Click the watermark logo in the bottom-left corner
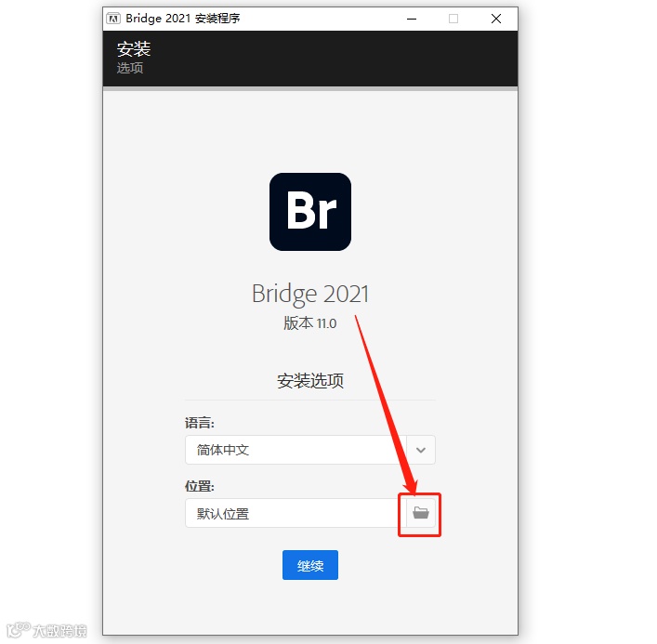This screenshot has height=644, width=657. 19,629
